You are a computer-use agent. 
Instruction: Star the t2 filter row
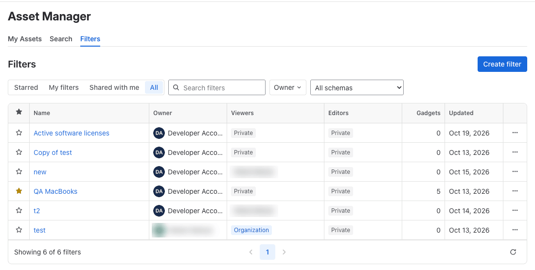coord(19,210)
